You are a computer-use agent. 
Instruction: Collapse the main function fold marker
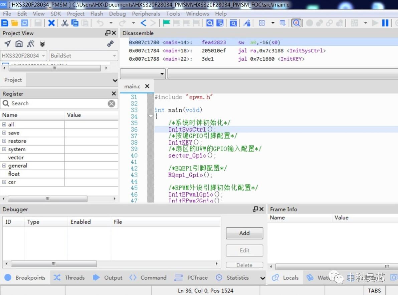(x=151, y=116)
